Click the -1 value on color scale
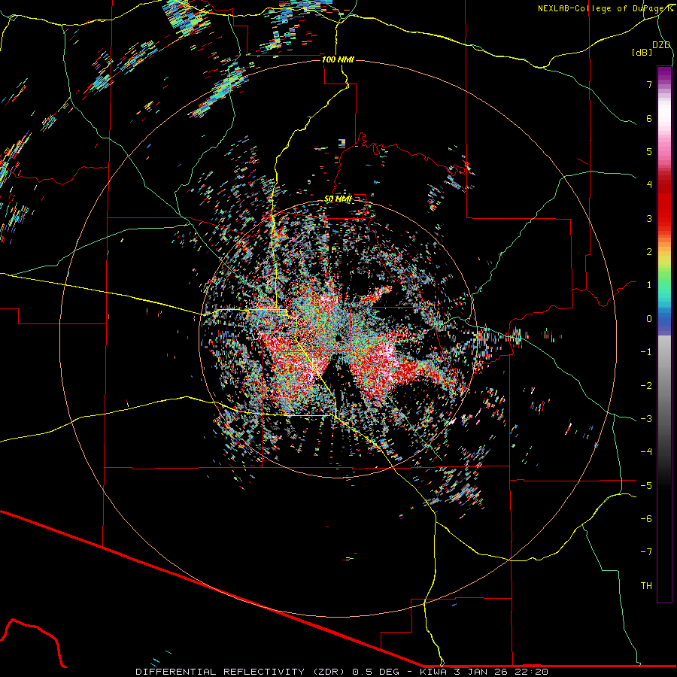This screenshot has height=677, width=677. [x=646, y=352]
